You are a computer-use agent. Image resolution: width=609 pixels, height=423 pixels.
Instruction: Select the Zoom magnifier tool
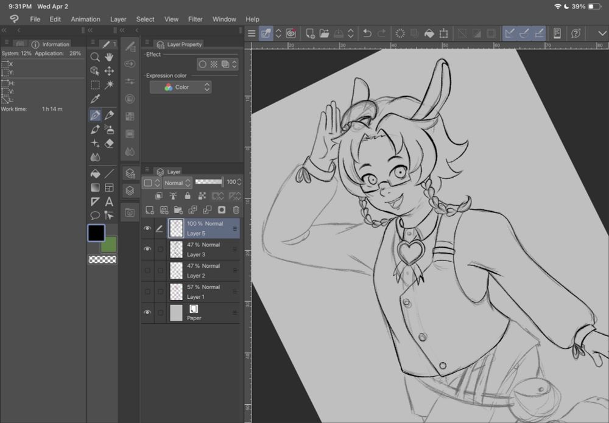95,57
